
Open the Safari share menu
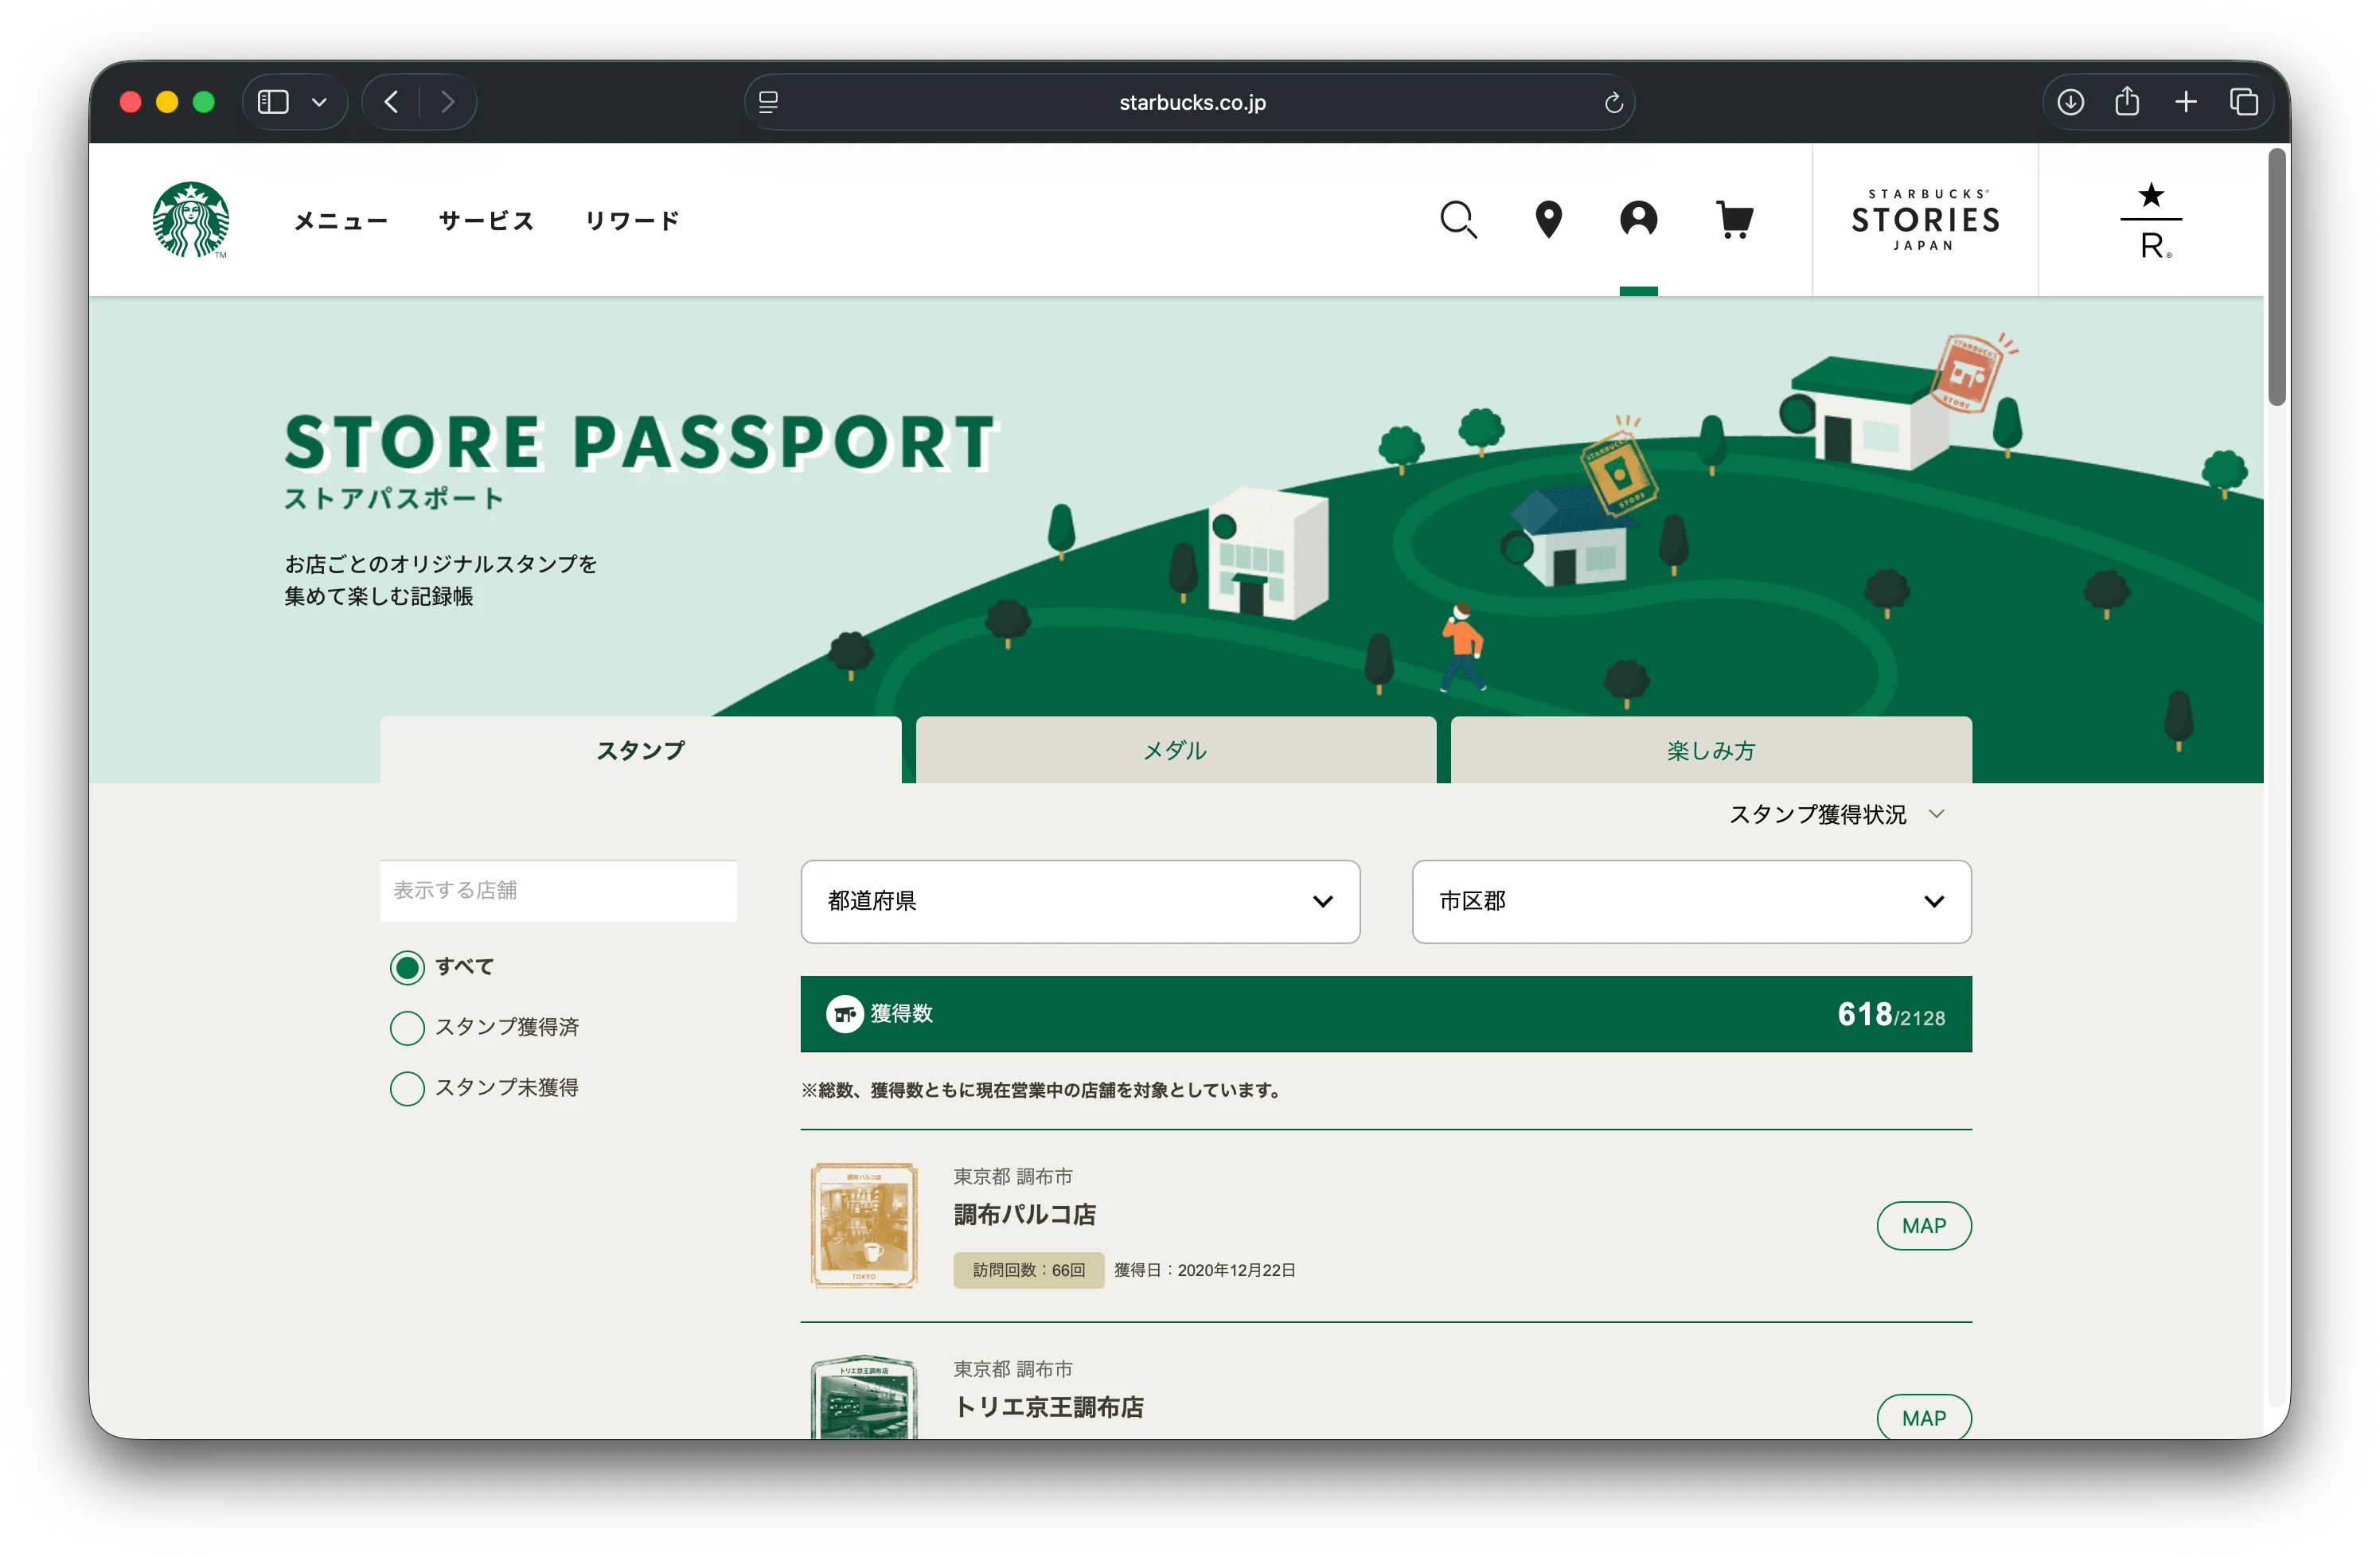tap(2127, 101)
